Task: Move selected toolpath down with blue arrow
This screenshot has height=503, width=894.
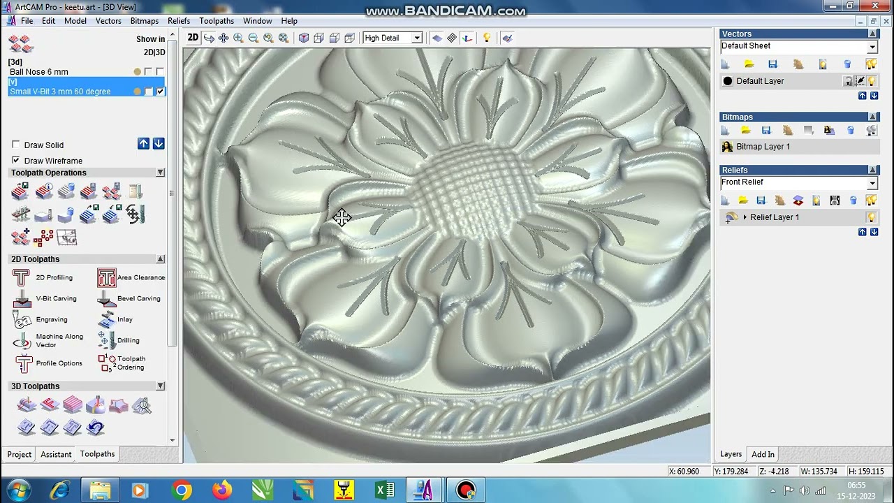Action: 159,143
